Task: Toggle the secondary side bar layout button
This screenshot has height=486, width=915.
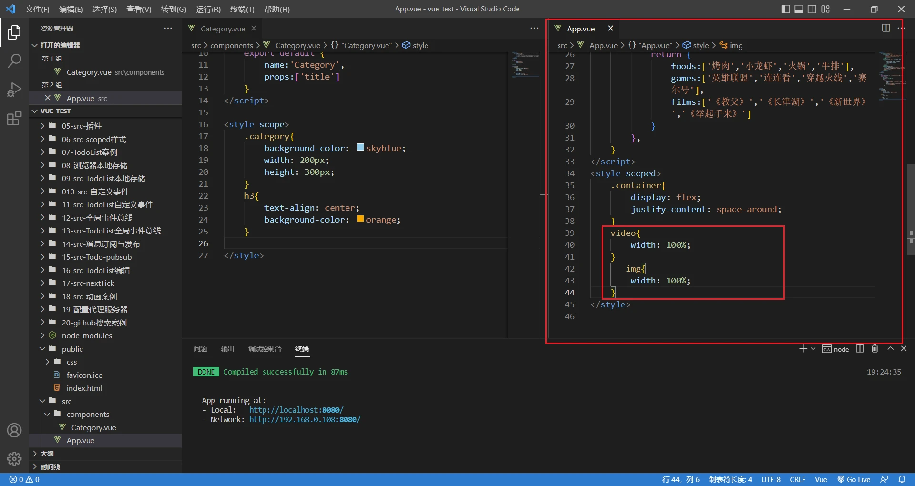Action: 812,9
